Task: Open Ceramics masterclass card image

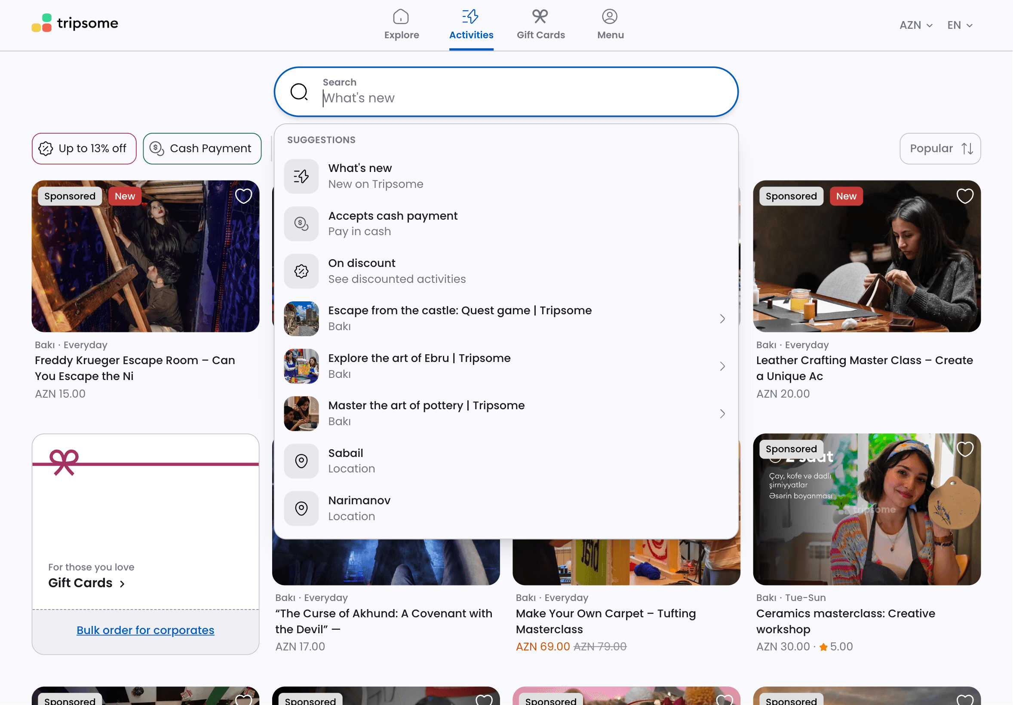Action: pyautogui.click(x=867, y=509)
